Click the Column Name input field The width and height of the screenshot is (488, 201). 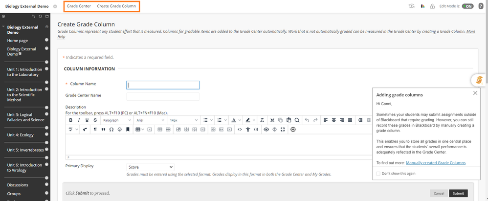tap(163, 85)
